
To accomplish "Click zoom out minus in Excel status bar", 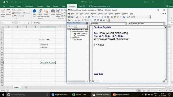I will pos(152,91).
